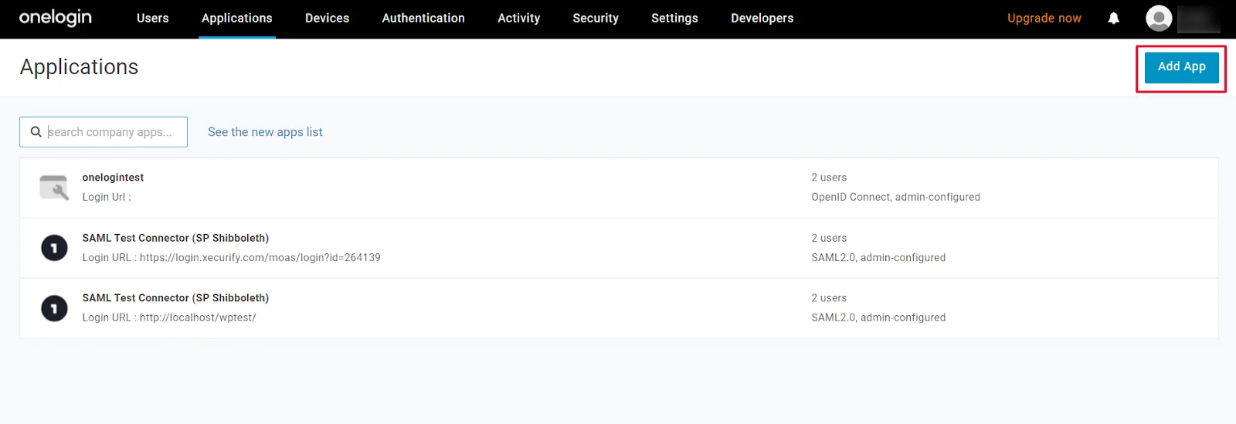Screen dimensions: 1236x424
Task: Click icon of SAML connector with xecurify URL
Action: [x=54, y=248]
